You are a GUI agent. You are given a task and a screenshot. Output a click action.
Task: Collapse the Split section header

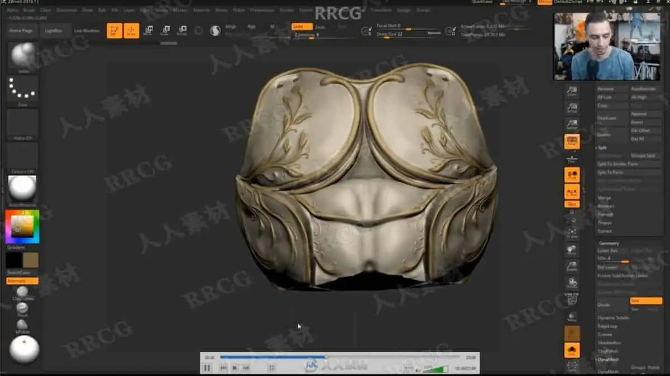coord(602,148)
